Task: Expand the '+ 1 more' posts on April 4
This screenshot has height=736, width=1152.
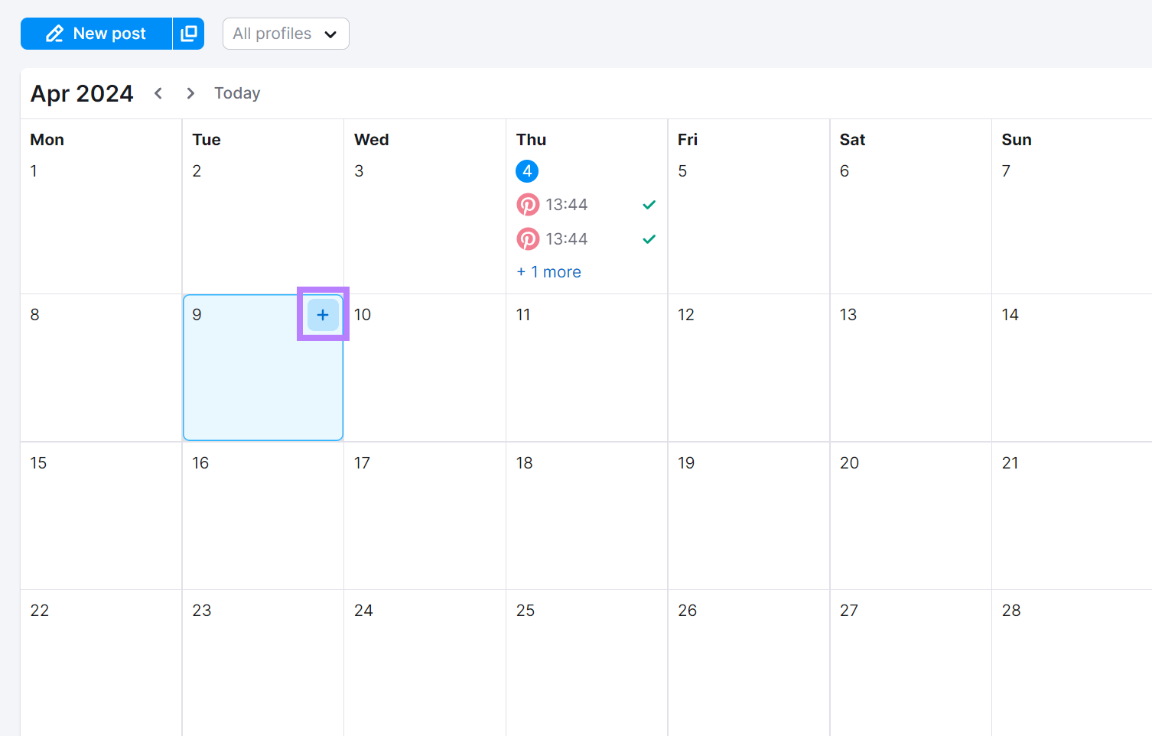Action: pos(548,271)
